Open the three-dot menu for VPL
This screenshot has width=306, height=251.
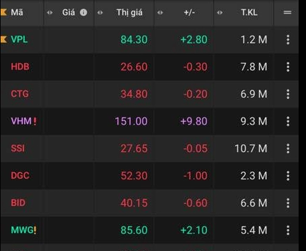[288, 40]
